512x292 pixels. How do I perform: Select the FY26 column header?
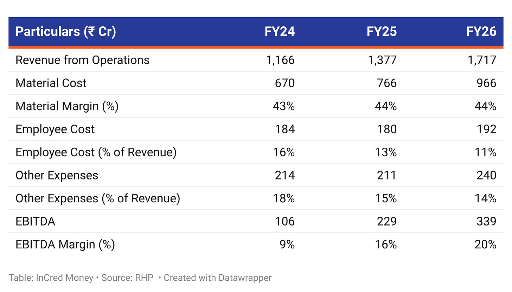pyautogui.click(x=481, y=32)
